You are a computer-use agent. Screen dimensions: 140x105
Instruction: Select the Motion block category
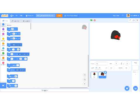click(x=3, y=25)
